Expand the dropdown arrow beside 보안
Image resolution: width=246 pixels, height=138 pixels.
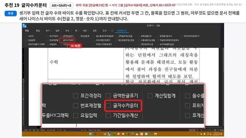[x=89, y=31]
